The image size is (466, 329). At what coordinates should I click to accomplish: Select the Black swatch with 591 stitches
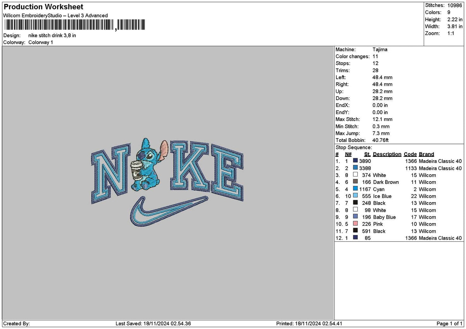[355, 231]
